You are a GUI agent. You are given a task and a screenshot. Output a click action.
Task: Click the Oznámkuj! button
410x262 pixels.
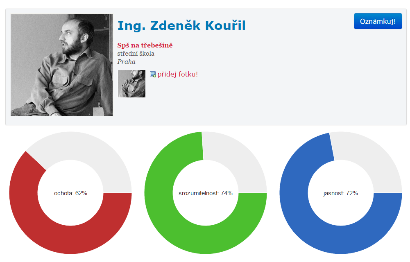point(378,21)
